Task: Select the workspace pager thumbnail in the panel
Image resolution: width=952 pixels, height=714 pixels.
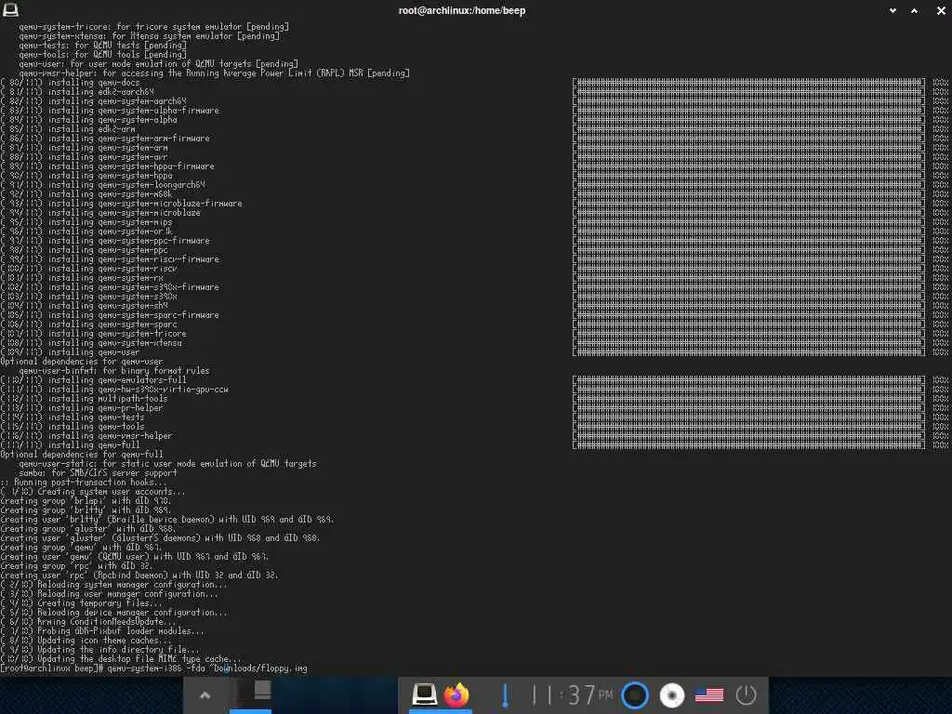Action: click(250, 694)
